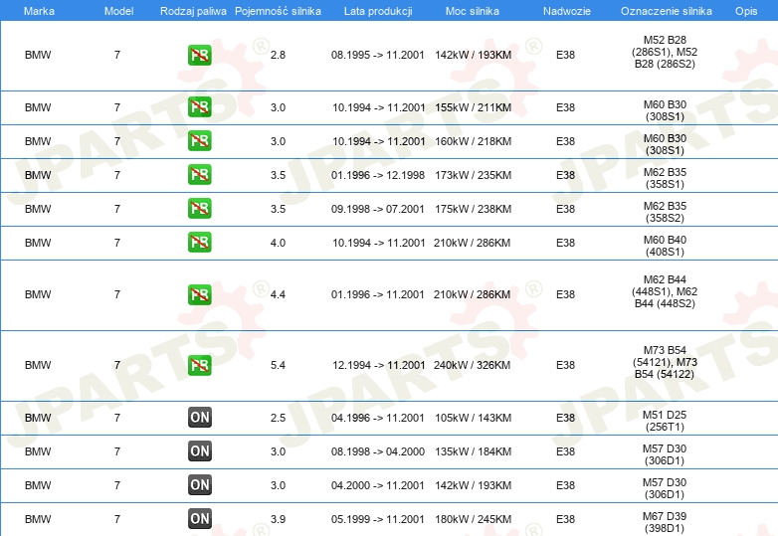
Task: Click the ON diesel icon in the 2.5 engine row
Action: pyautogui.click(x=199, y=418)
